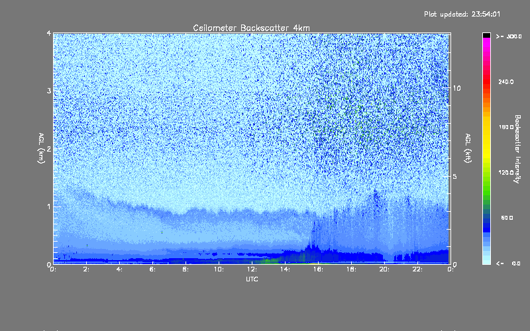Select the "UTC" x-axis label
Viewport: 530px width, 331px height.
coord(252,279)
